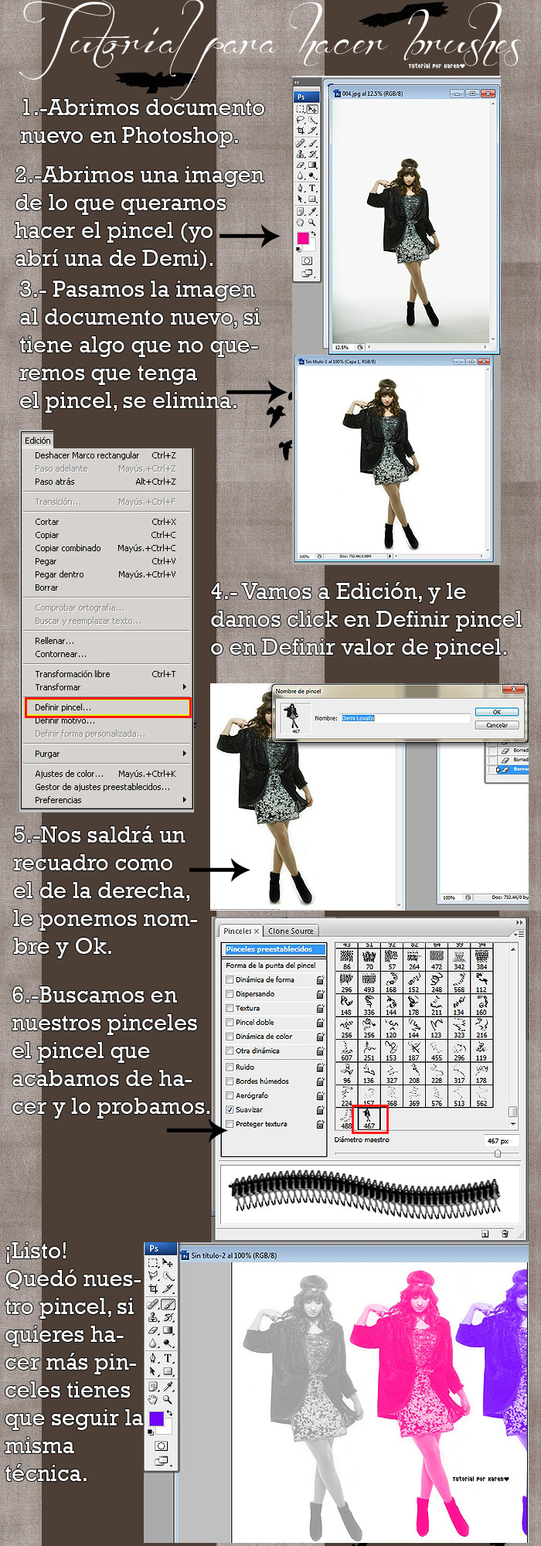Enable the Ruido checkbox

[230, 1067]
